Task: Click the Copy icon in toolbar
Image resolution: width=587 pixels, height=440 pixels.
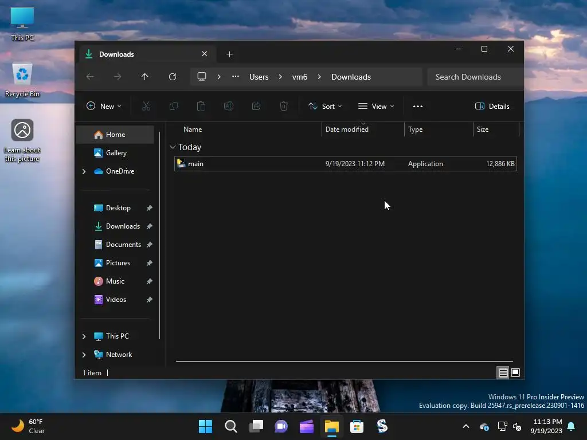Action: tap(173, 106)
